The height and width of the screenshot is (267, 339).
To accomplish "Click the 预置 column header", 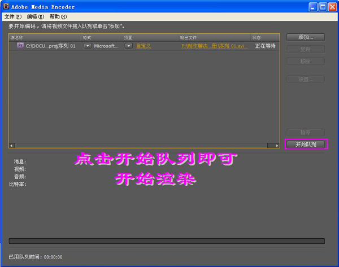I will (150, 38).
